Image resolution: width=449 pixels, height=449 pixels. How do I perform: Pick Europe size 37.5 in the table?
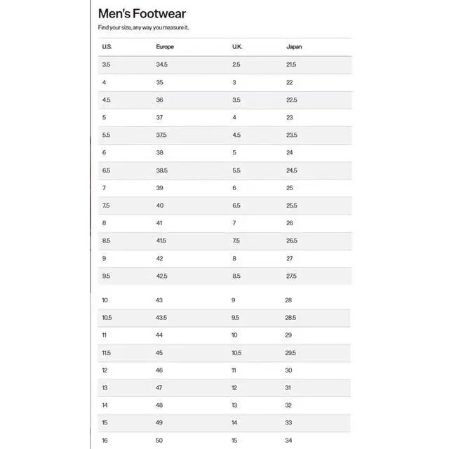tap(161, 135)
